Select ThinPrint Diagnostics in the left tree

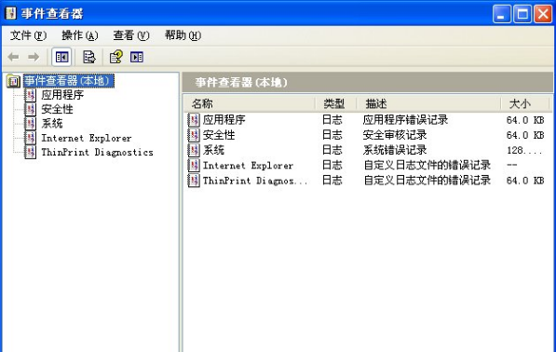[x=97, y=152]
